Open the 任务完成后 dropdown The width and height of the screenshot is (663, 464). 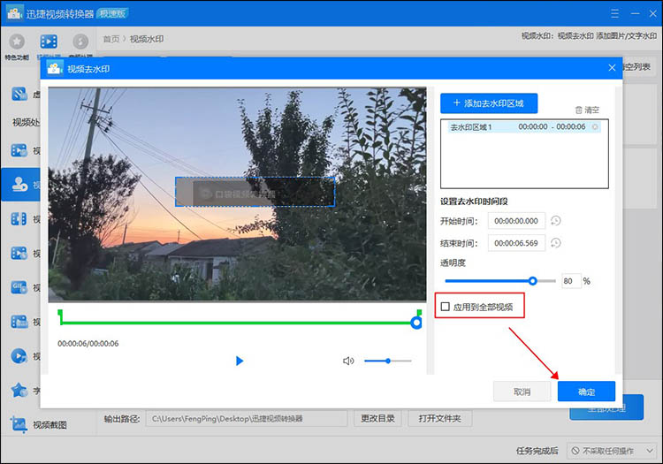point(612,451)
